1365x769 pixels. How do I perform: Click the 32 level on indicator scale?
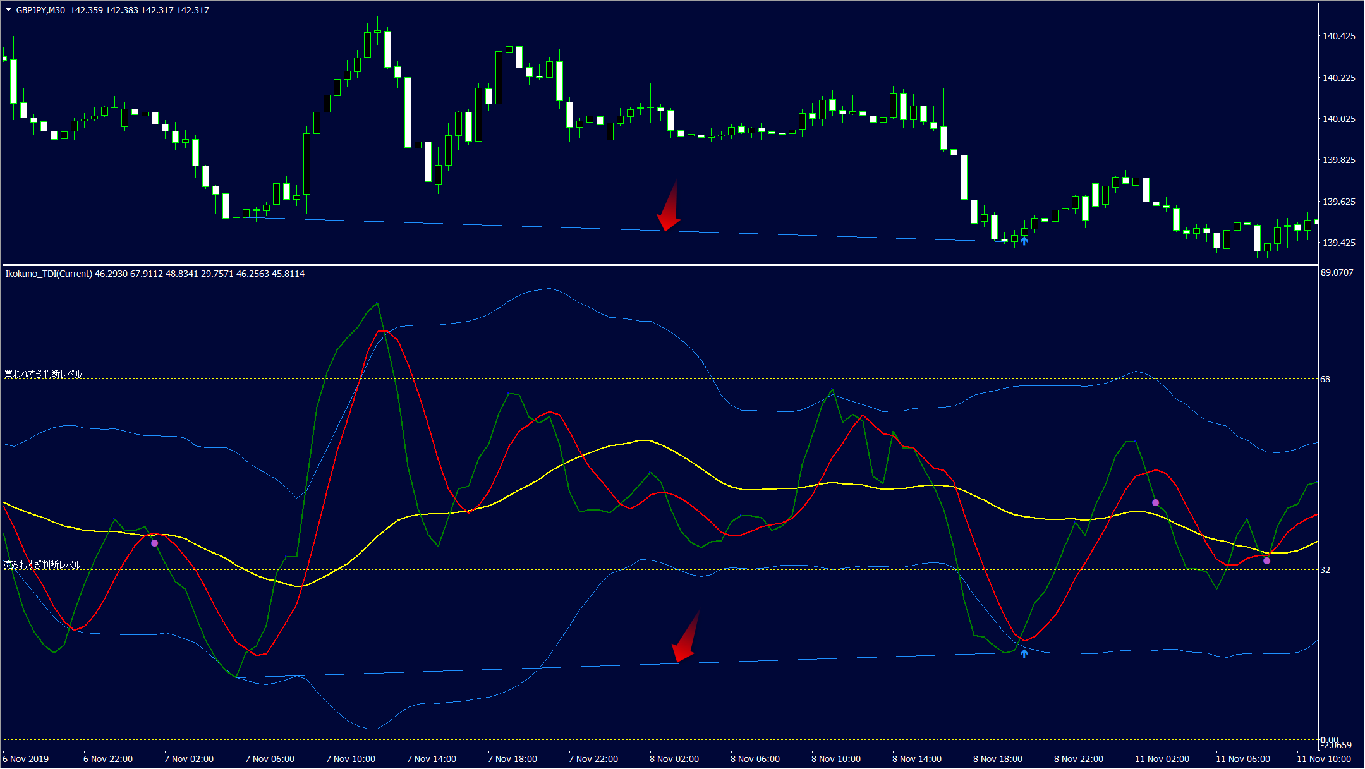[1325, 570]
